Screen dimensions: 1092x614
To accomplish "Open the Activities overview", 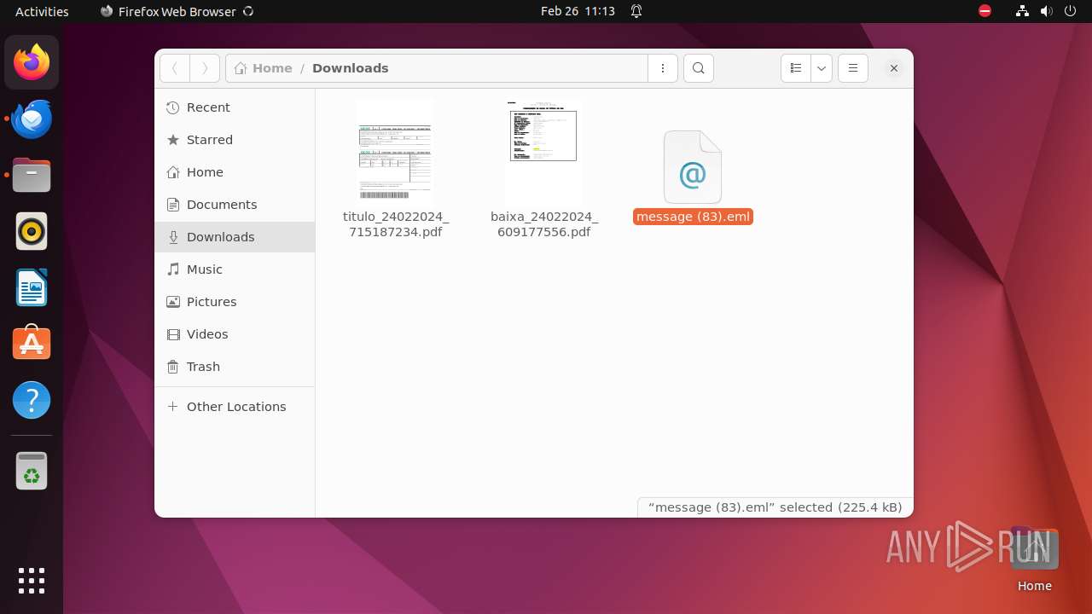I will click(42, 11).
